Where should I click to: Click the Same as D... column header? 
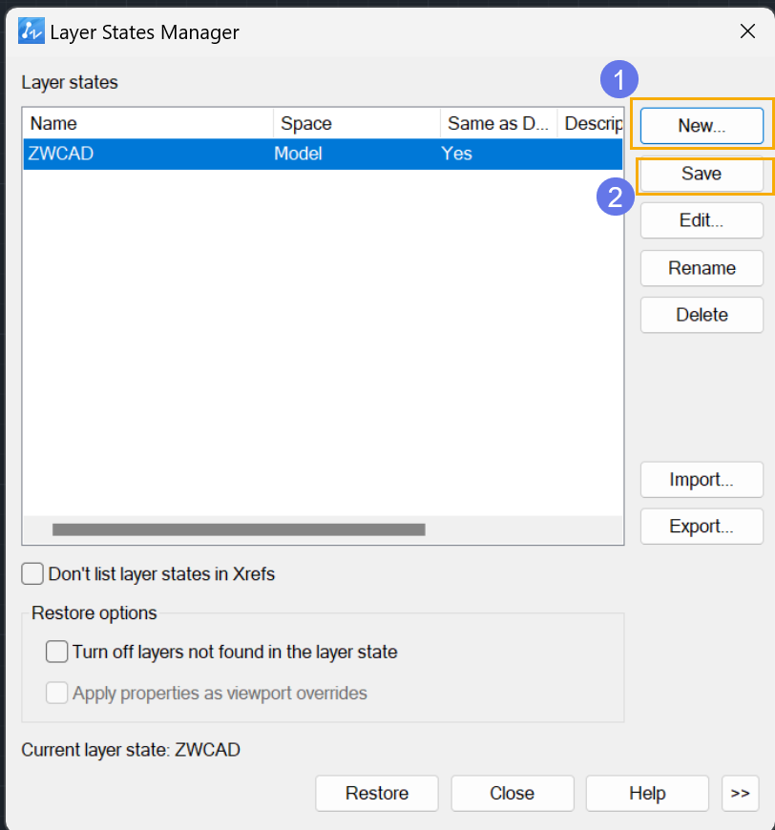point(499,123)
